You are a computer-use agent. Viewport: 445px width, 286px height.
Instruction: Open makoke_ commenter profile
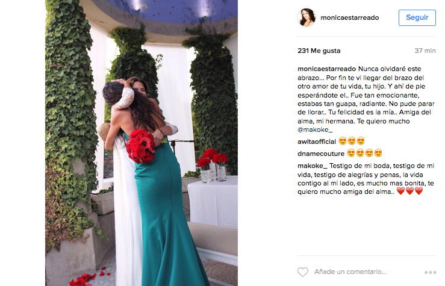[312, 166]
